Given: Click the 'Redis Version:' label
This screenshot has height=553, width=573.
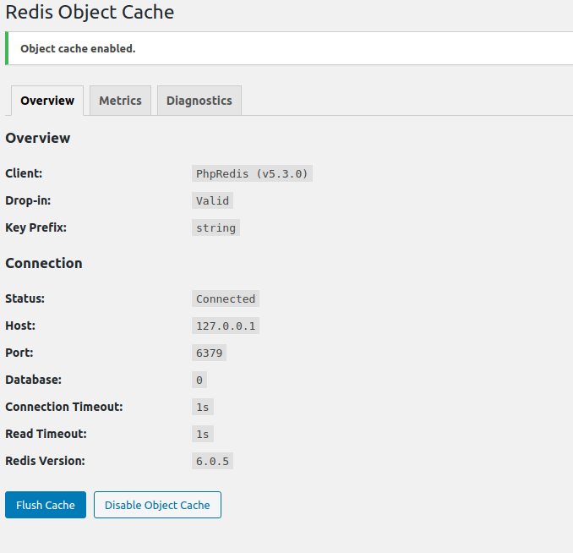Looking at the screenshot, I should tap(45, 461).
